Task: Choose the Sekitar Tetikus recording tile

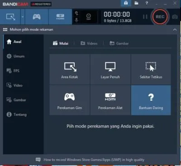Action: pyautogui.click(x=151, y=69)
